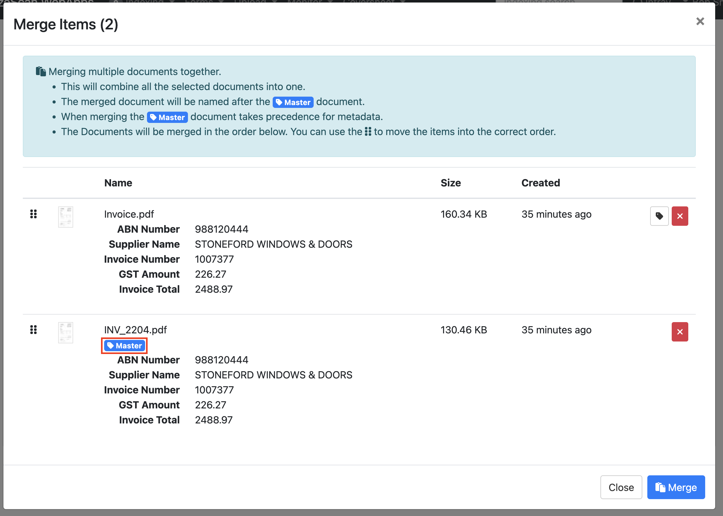Screen dimensions: 723x516
Task: Click the Master badge under INV_2204.pdf
Action: (x=124, y=346)
